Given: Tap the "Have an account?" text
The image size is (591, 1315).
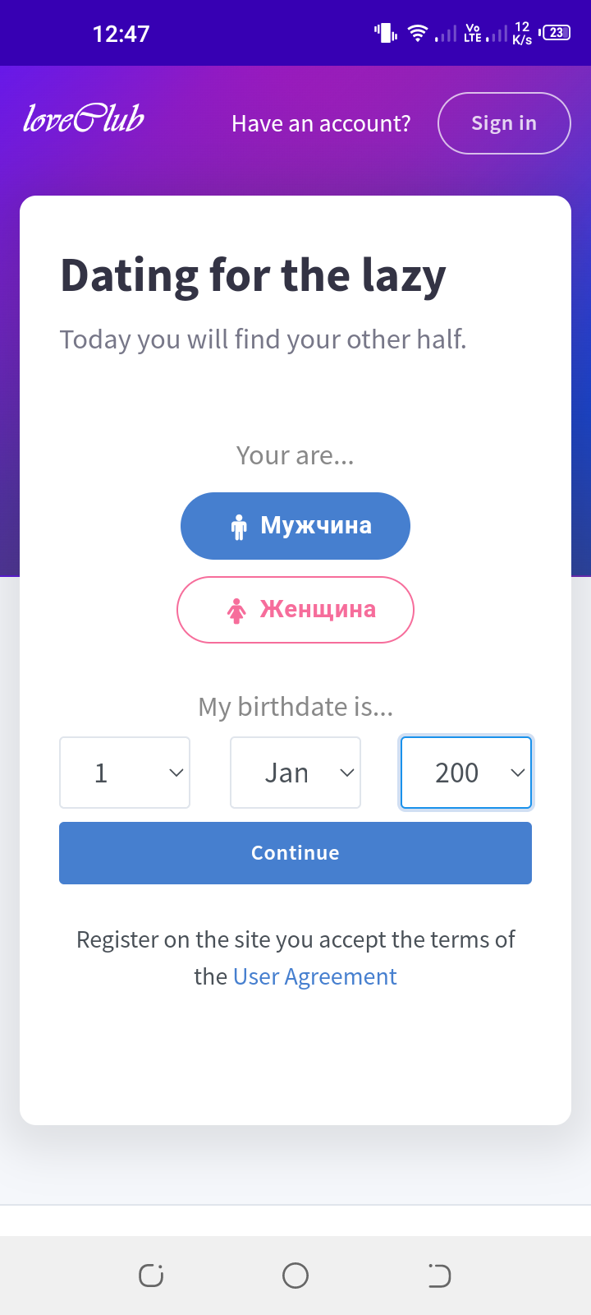Looking at the screenshot, I should [321, 123].
